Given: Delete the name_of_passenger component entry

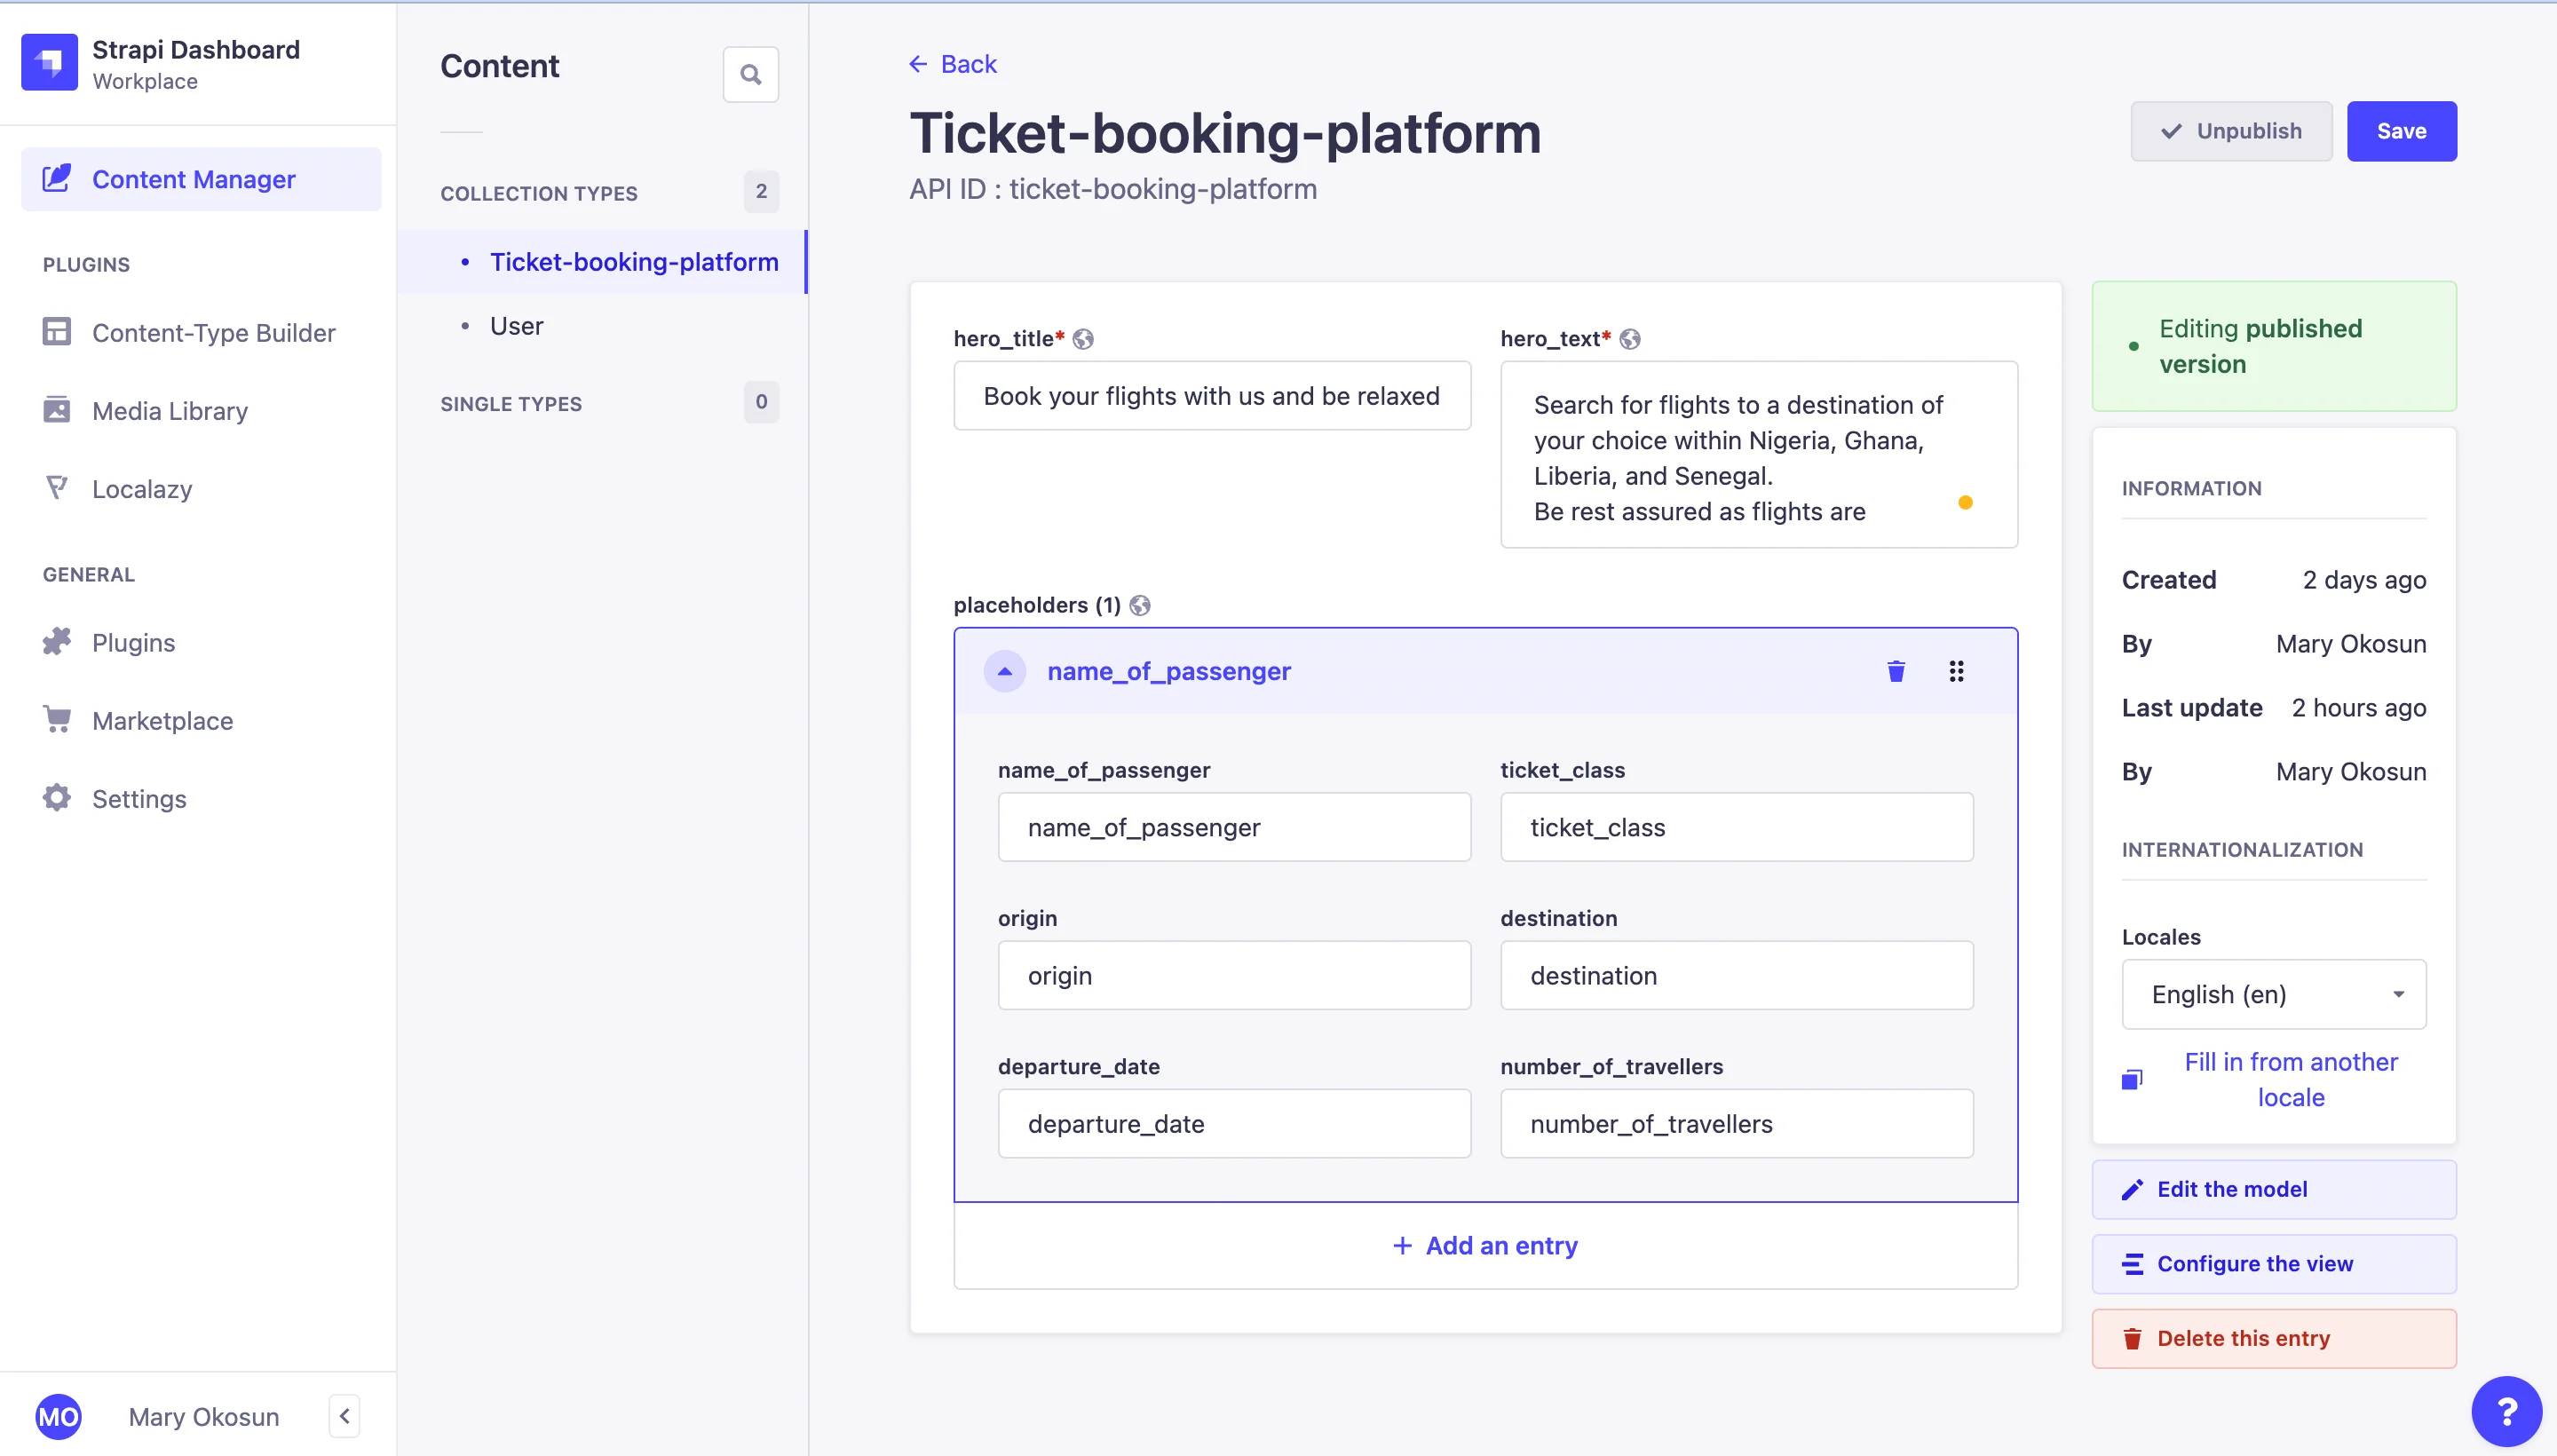Looking at the screenshot, I should click(1895, 671).
